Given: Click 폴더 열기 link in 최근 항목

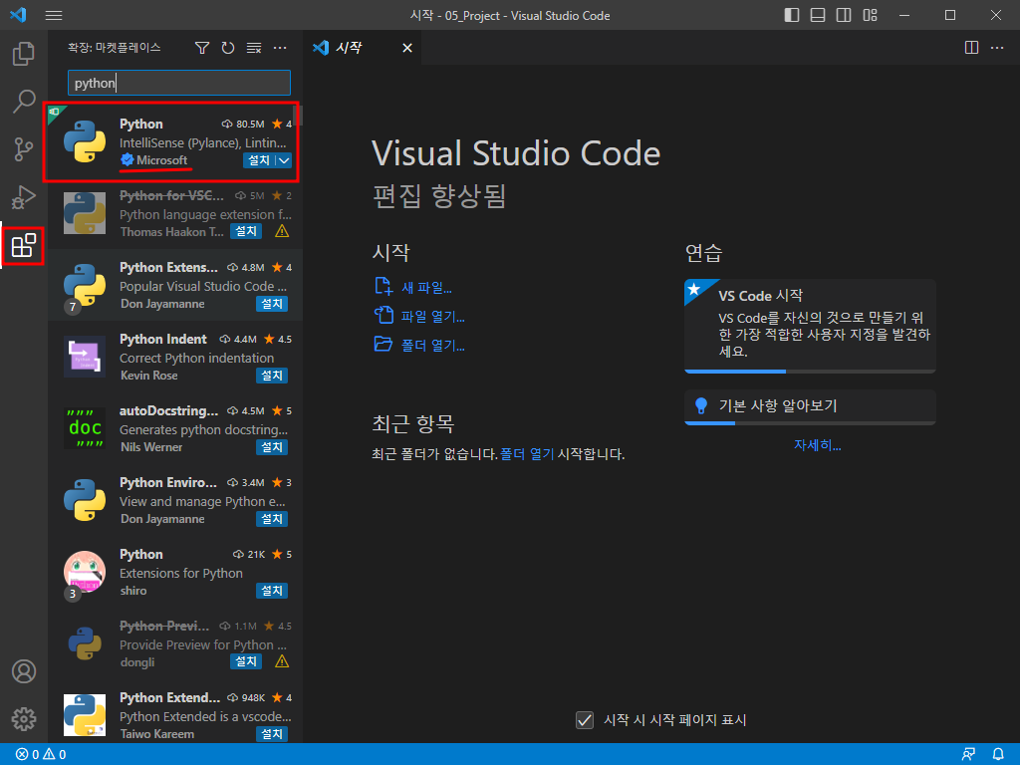Looking at the screenshot, I should 527,454.
